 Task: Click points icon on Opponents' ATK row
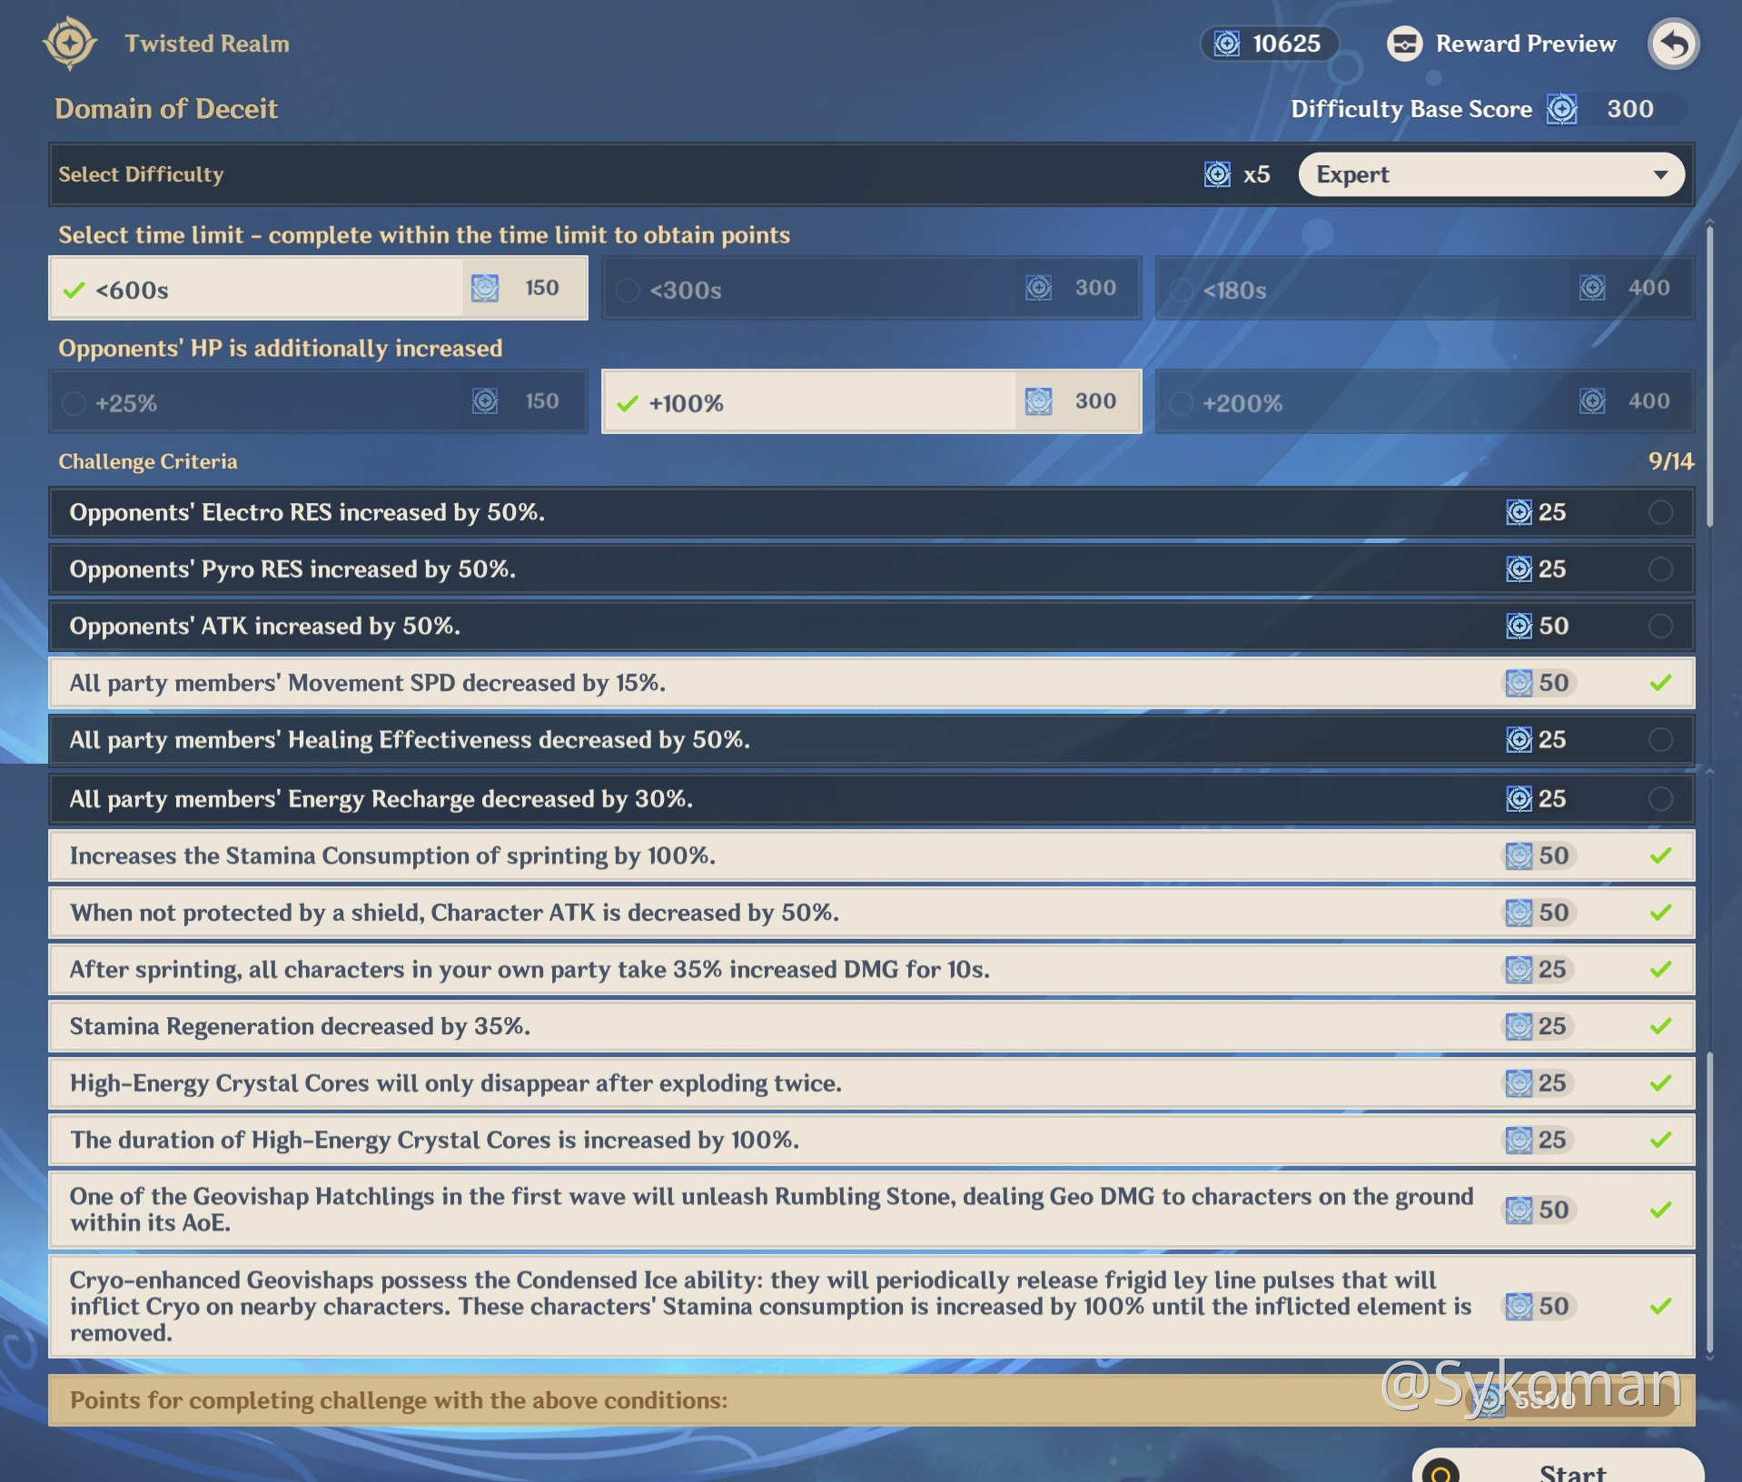[x=1519, y=626]
